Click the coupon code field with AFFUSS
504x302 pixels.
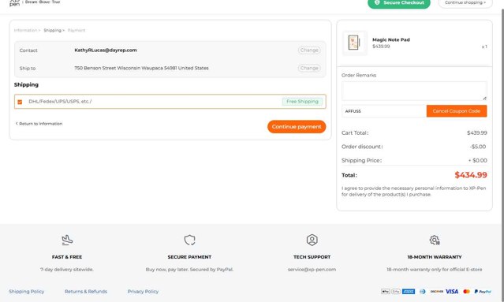[x=384, y=111]
